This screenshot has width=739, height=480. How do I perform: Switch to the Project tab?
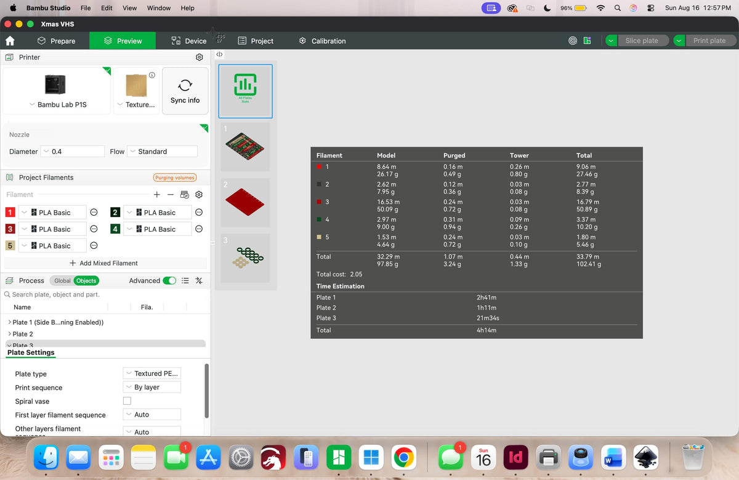point(256,41)
